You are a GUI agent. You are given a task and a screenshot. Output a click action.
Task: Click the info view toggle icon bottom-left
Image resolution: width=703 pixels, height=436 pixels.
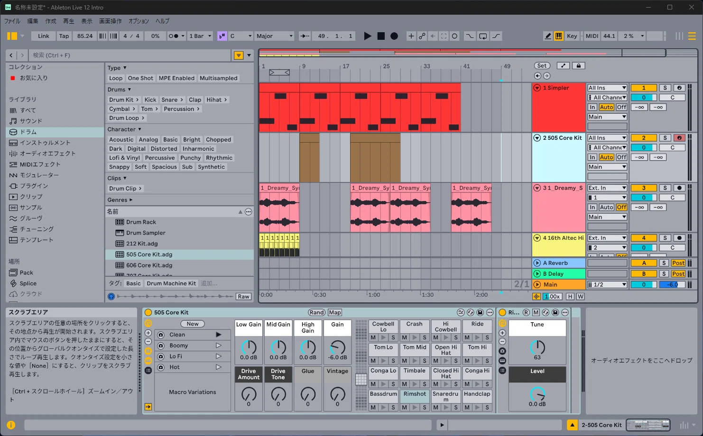pos(11,425)
